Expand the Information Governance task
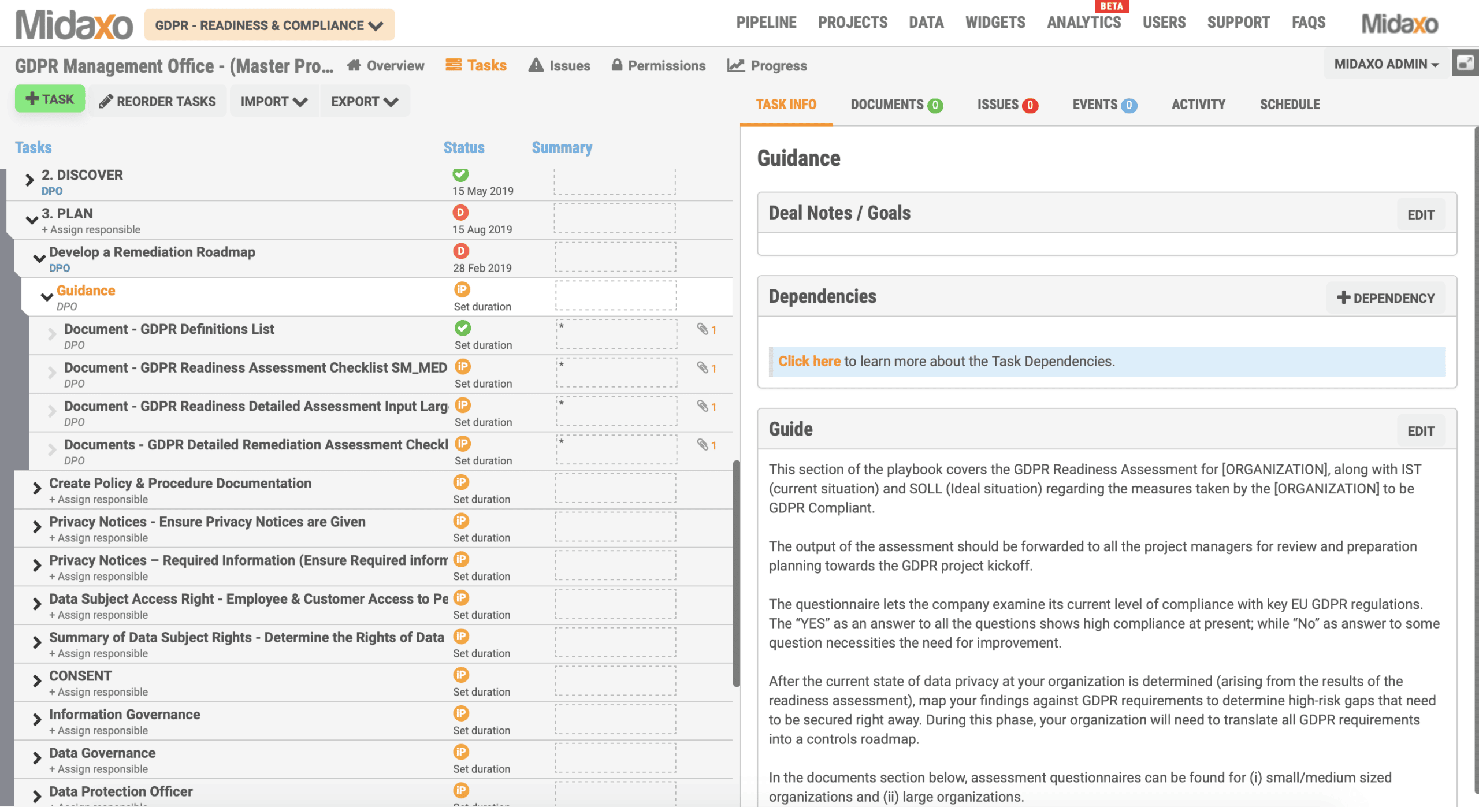Screen dimensions: 1479x807 tap(37, 719)
